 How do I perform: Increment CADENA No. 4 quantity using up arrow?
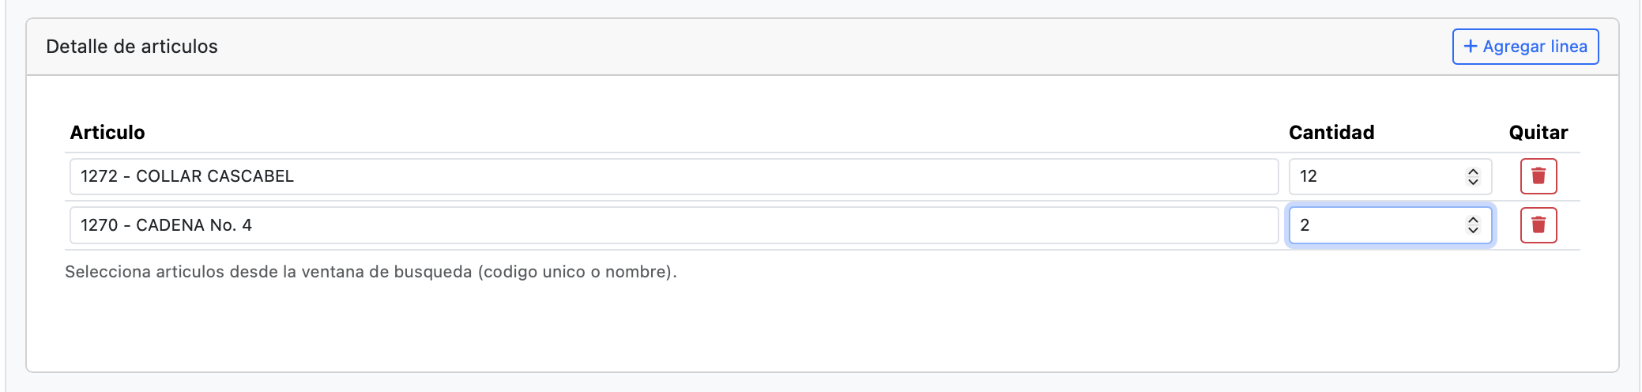pos(1473,220)
